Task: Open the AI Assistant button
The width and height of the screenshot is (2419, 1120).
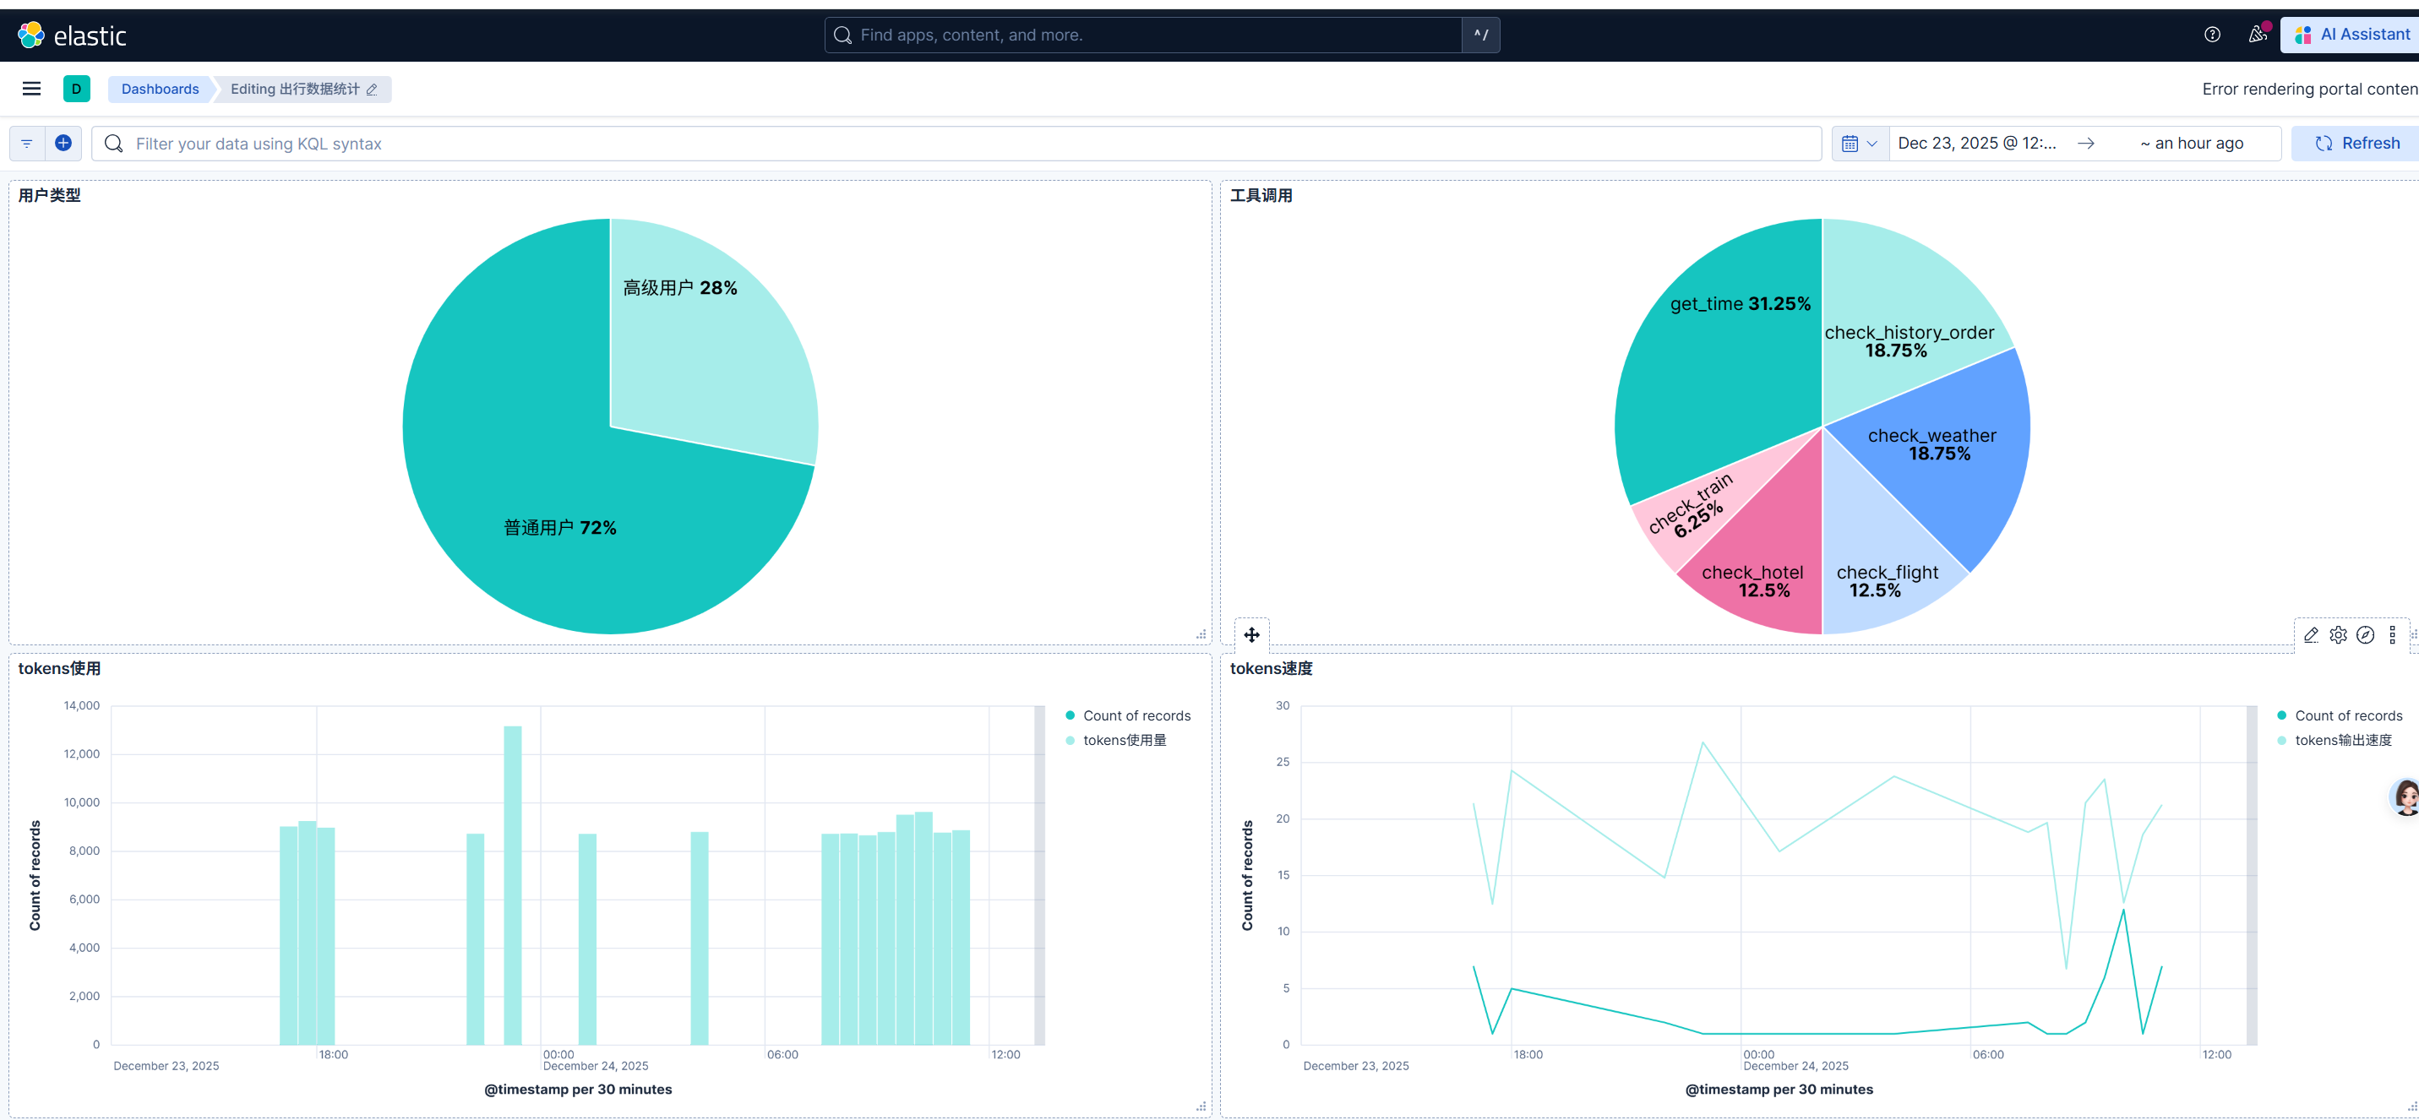Action: pos(2352,35)
